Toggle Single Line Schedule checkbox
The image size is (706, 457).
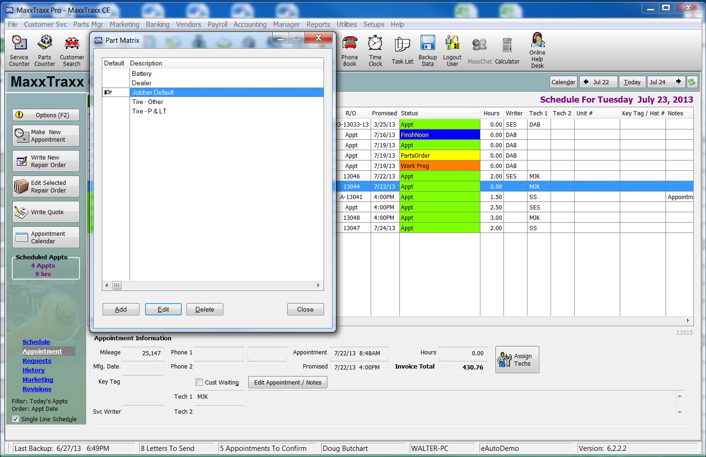[16, 419]
